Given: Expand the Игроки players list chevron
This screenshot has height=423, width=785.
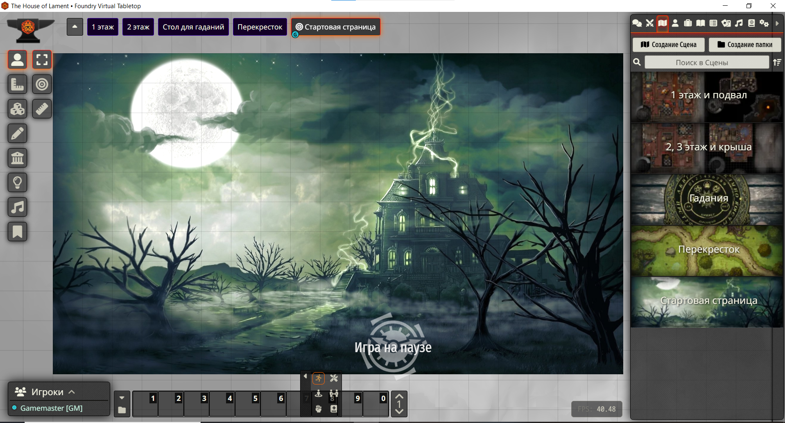Looking at the screenshot, I should (x=72, y=392).
